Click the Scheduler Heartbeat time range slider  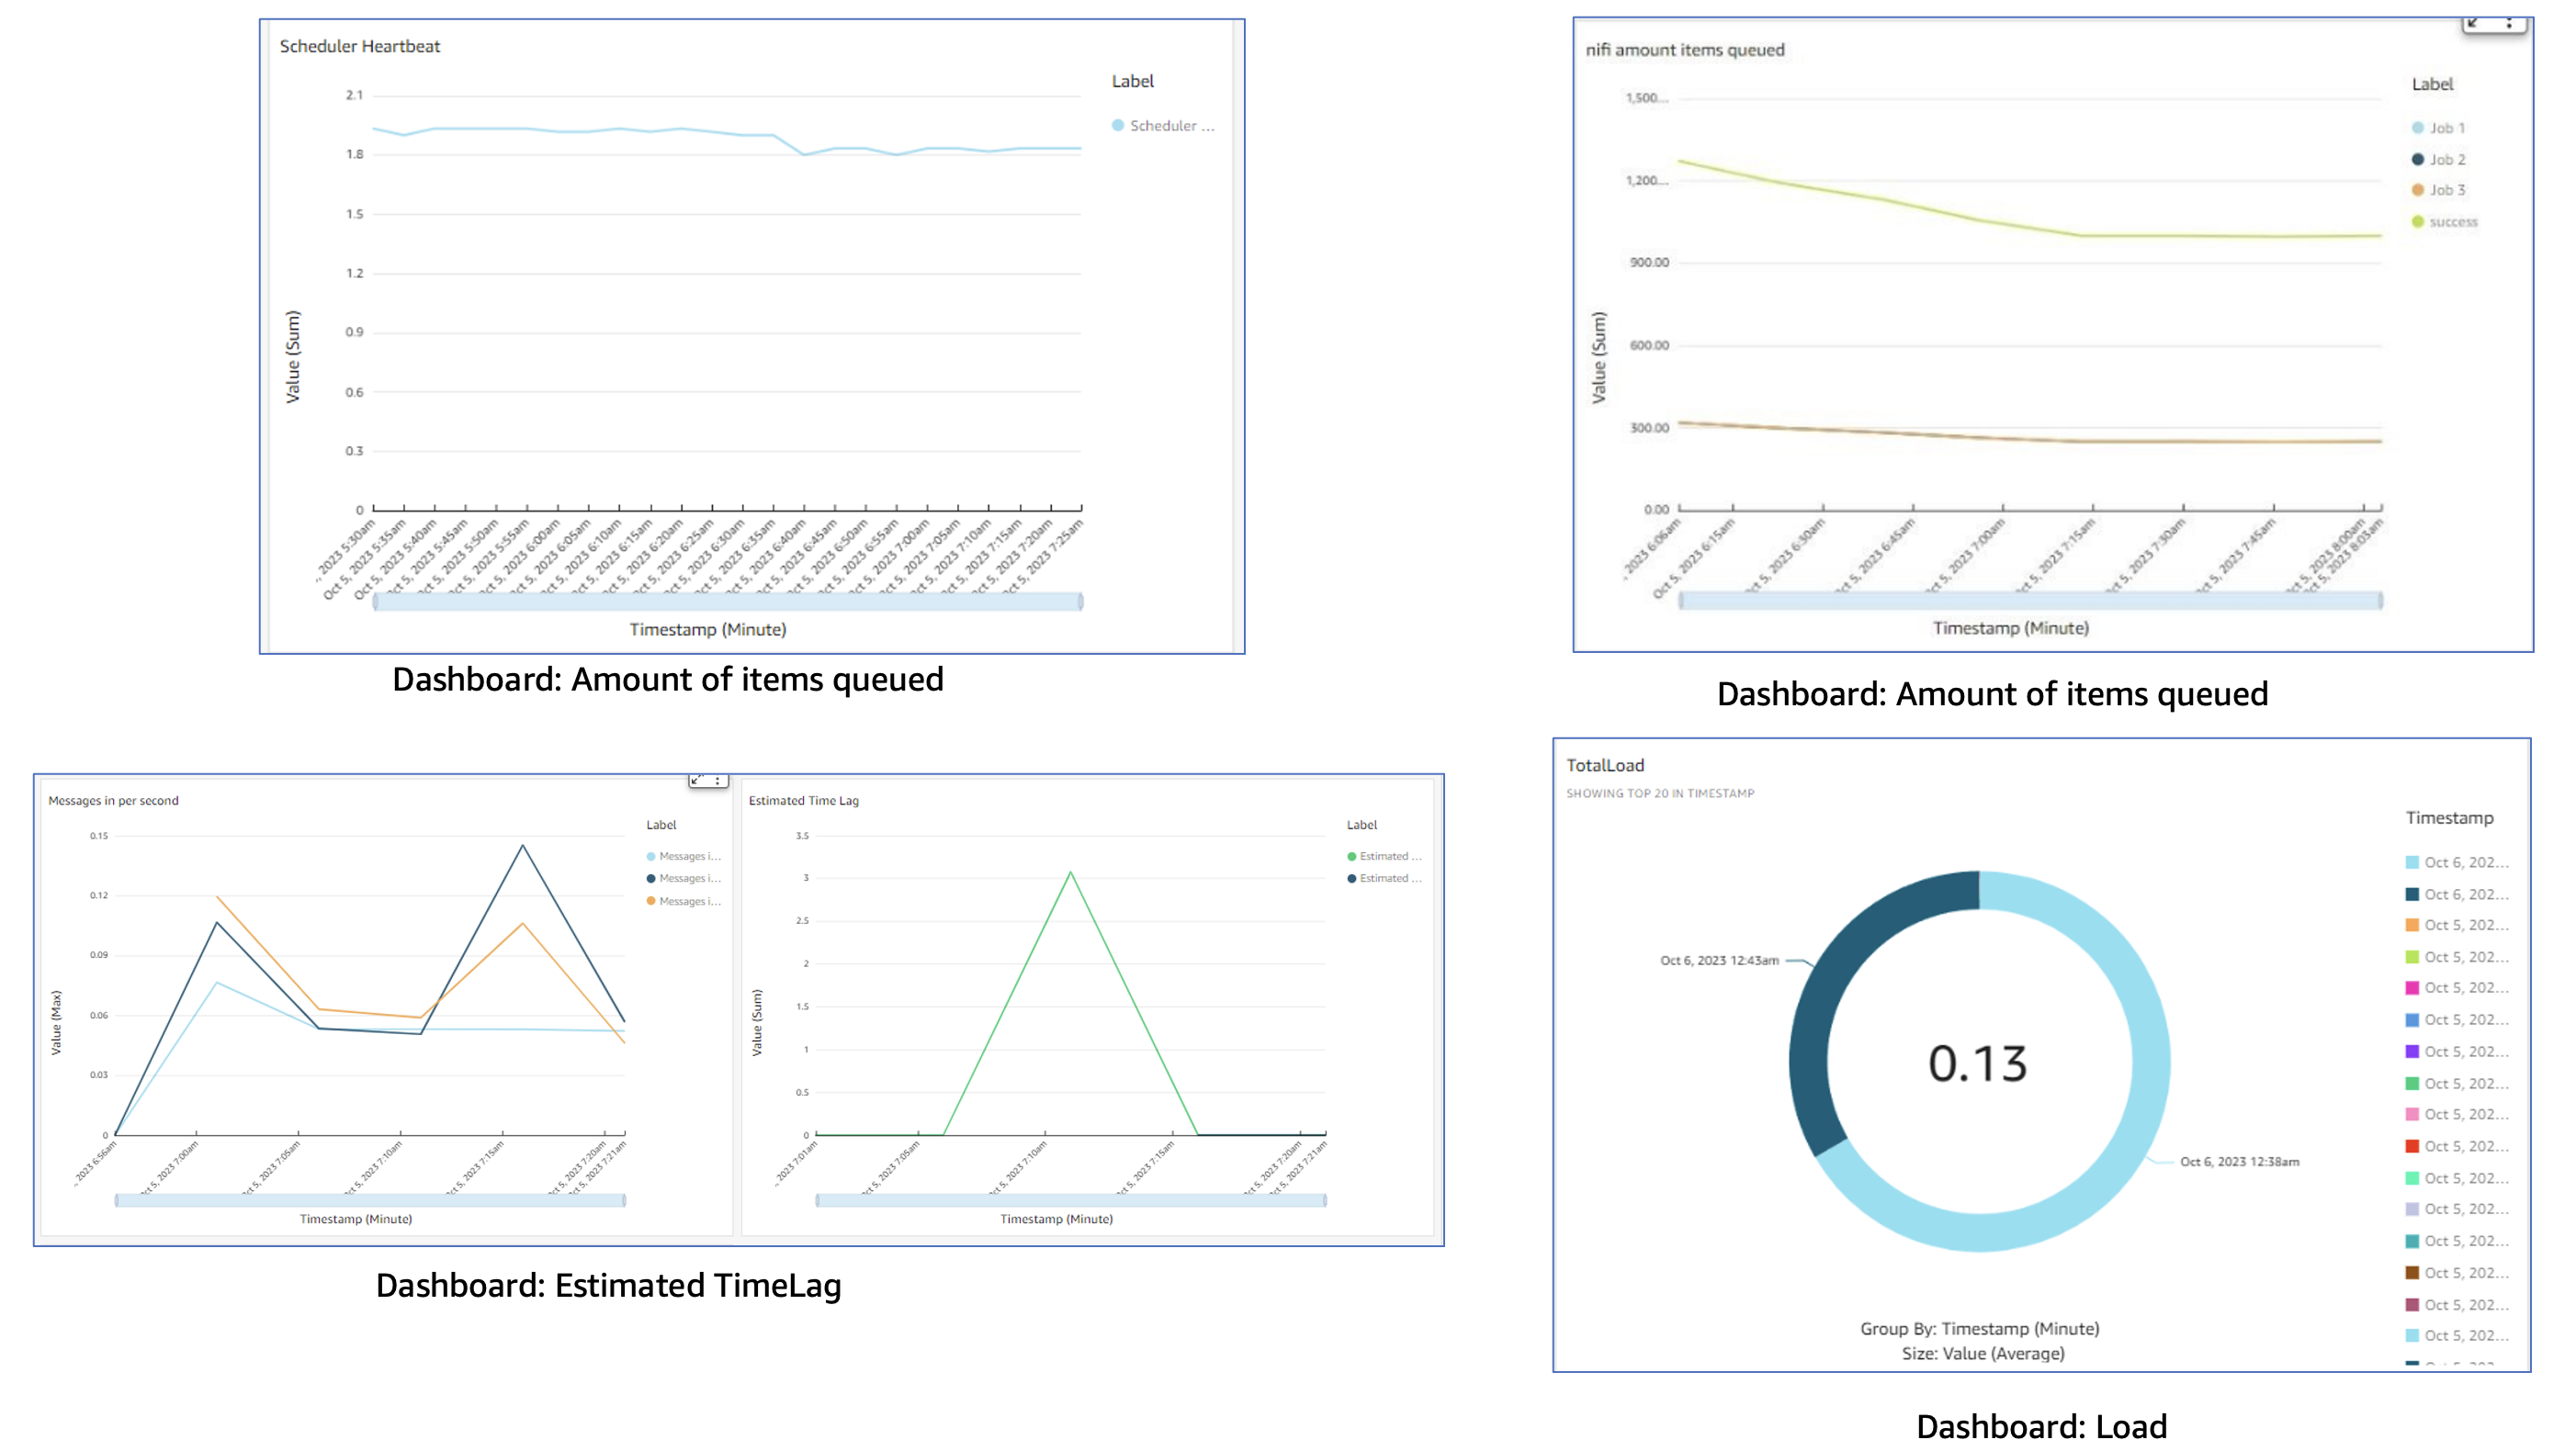(x=728, y=602)
